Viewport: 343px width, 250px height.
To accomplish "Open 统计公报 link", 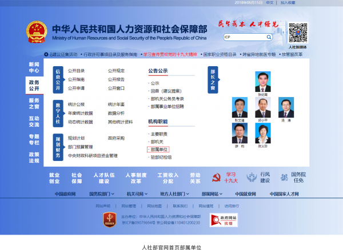I will (76, 105).
